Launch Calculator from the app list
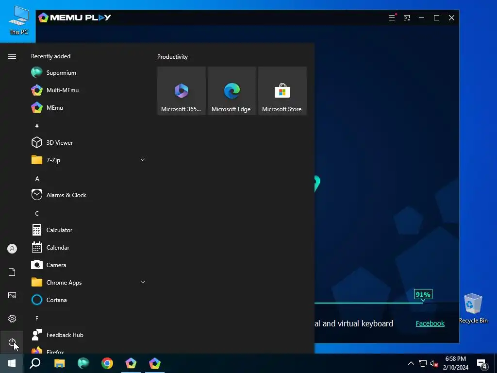497x373 pixels. coord(88,230)
